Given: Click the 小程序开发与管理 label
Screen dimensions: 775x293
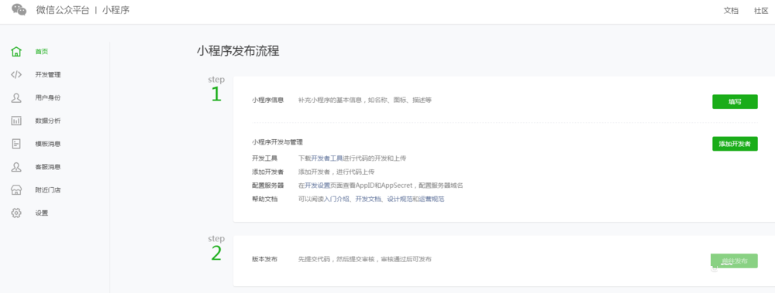Looking at the screenshot, I should pyautogui.click(x=277, y=142).
